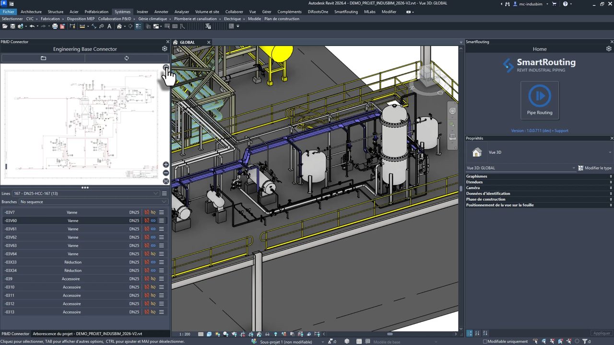Viewport: 614px width, 345px height.
Task: Click the Undo arrow in quick access toolbar
Action: pos(31,26)
